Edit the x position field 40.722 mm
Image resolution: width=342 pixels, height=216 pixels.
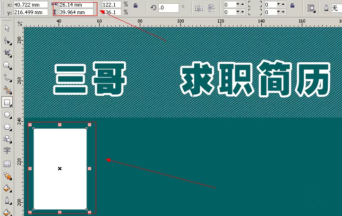point(31,5)
